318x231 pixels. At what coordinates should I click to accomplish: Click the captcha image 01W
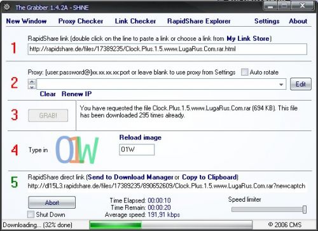[x=77, y=150]
